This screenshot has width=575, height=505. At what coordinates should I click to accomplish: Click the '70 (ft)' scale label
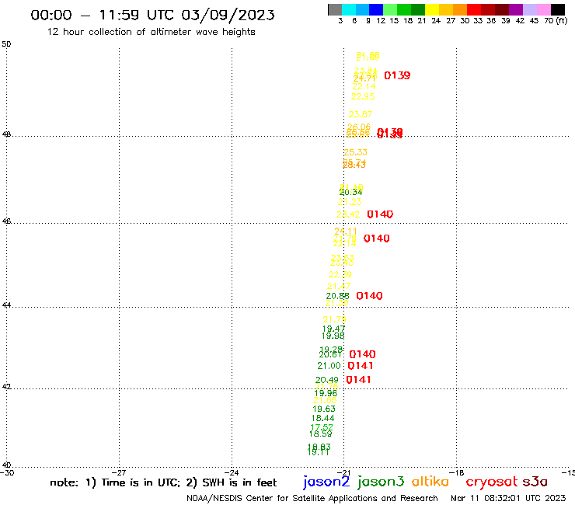pyautogui.click(x=556, y=21)
